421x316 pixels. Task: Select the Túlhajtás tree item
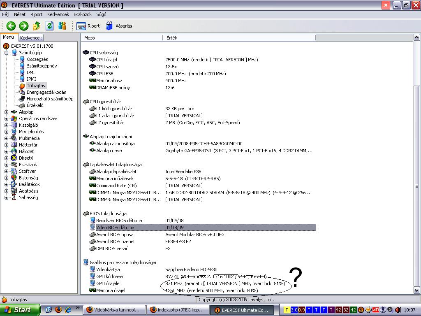(x=36, y=86)
